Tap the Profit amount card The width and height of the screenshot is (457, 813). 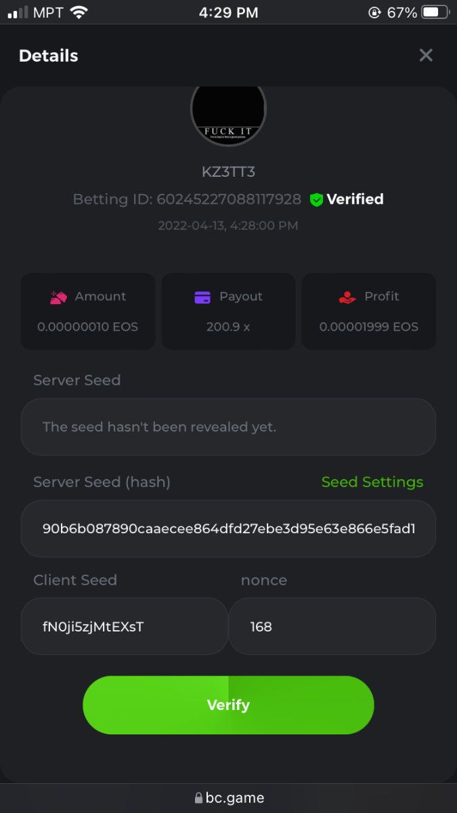(x=368, y=312)
